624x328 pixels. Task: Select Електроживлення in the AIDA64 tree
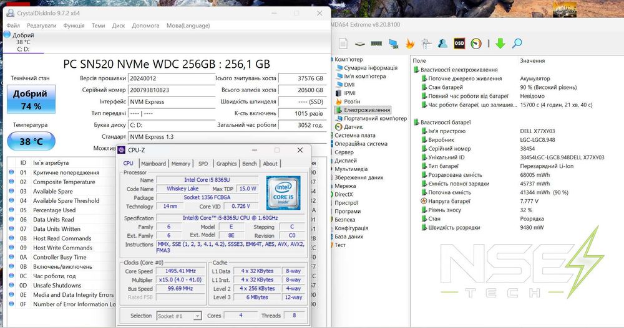pos(366,110)
